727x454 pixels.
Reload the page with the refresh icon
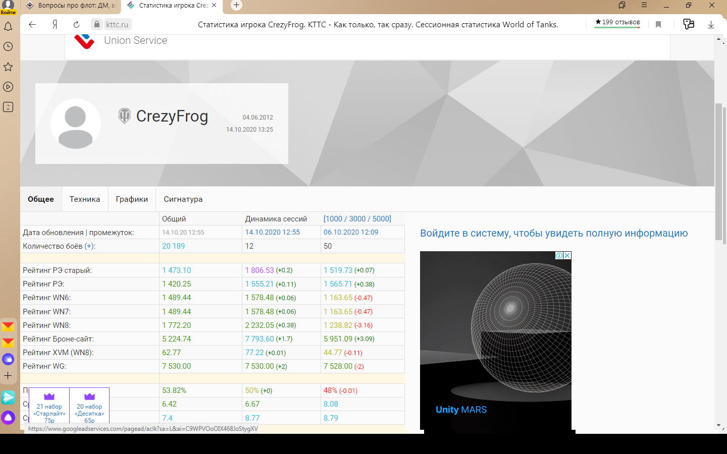(x=76, y=24)
